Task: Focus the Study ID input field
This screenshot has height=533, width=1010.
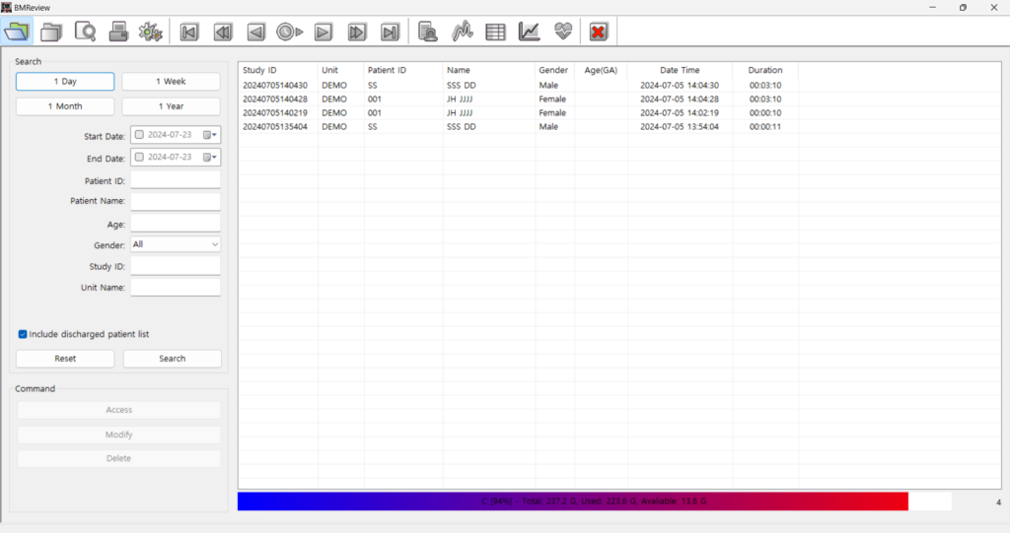Action: [176, 266]
